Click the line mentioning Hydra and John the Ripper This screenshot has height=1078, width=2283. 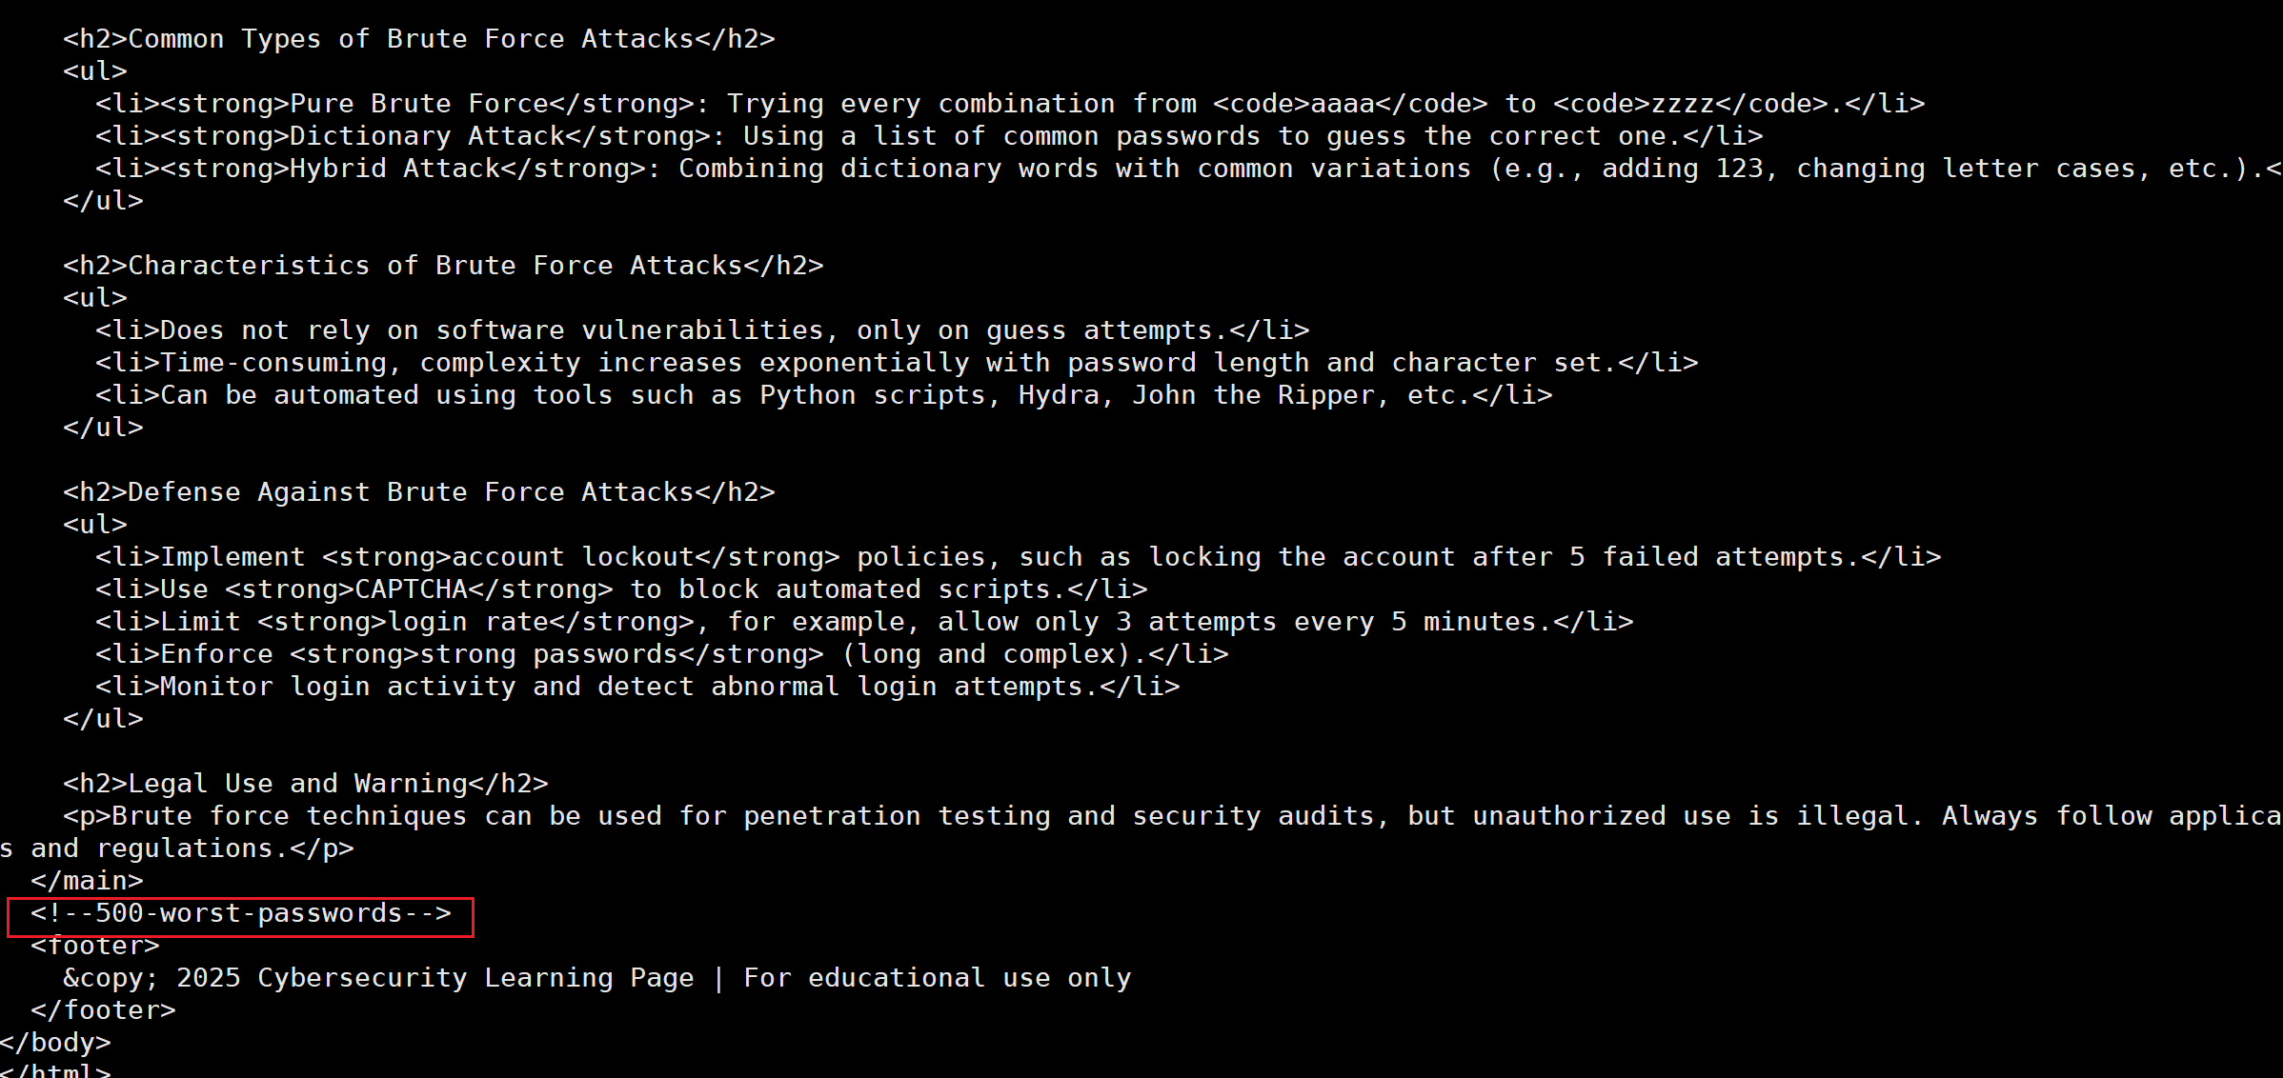click(x=824, y=395)
